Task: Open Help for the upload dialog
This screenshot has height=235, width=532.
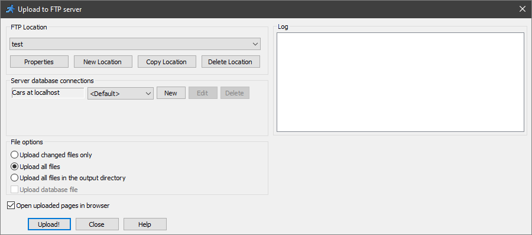Action: 145,224
